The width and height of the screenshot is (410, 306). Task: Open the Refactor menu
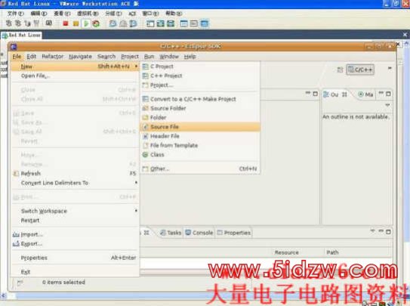(x=53, y=57)
